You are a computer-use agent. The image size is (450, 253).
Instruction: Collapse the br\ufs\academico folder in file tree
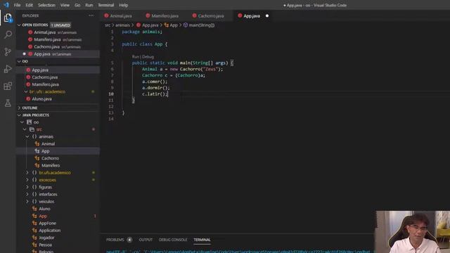point(26,91)
